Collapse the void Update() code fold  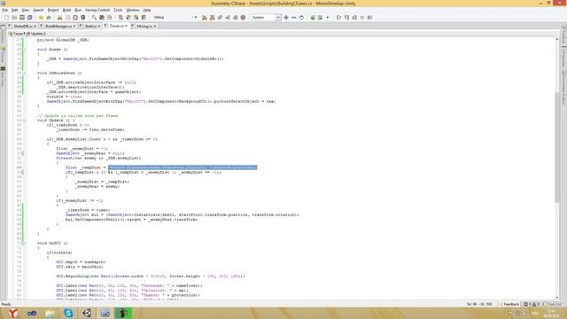[x=24, y=121]
